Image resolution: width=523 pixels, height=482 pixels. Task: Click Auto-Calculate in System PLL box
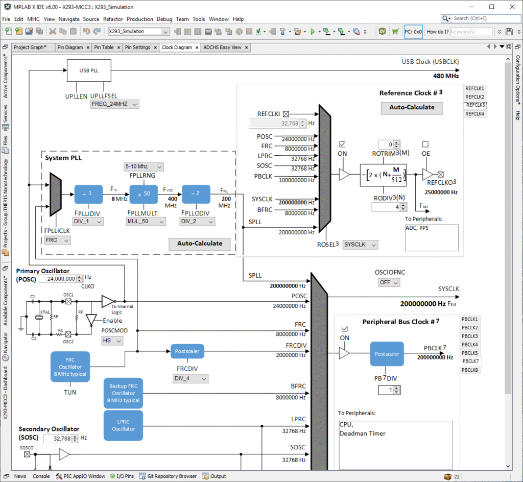200,244
